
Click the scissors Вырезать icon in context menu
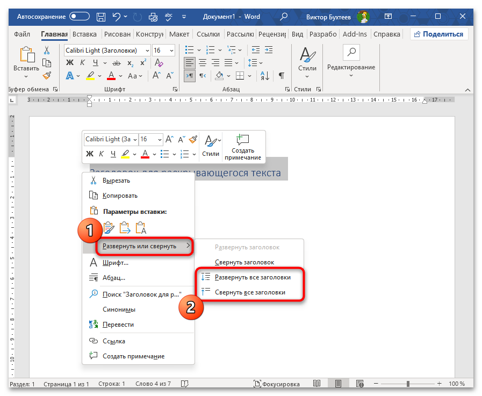(x=93, y=181)
